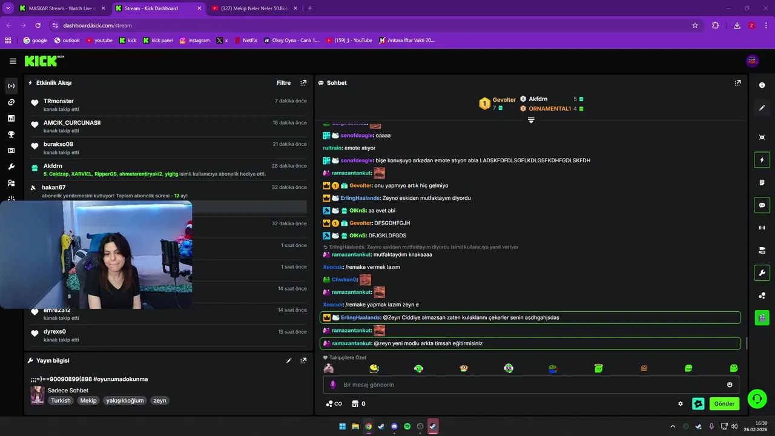Open the video clips icon in left sidebar
The image size is (775, 436).
11,150
